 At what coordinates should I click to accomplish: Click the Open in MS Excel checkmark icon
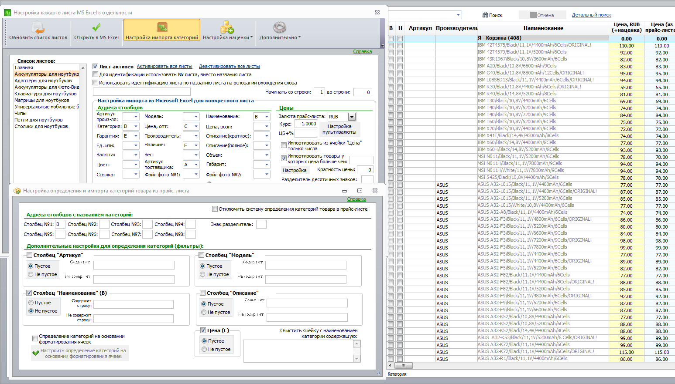(96, 28)
